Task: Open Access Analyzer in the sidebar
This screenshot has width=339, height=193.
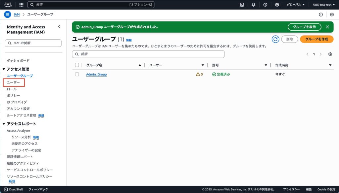Action: [19, 131]
